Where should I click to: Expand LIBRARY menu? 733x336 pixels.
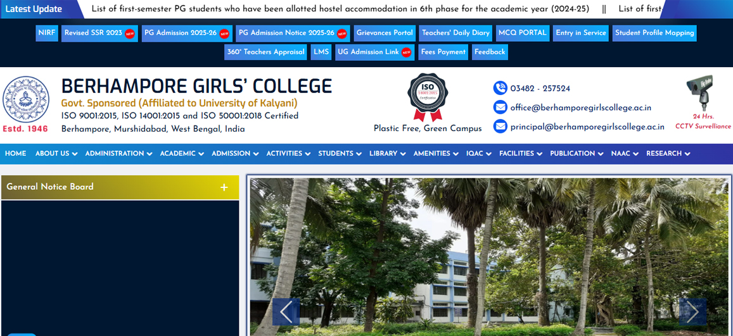pos(388,154)
